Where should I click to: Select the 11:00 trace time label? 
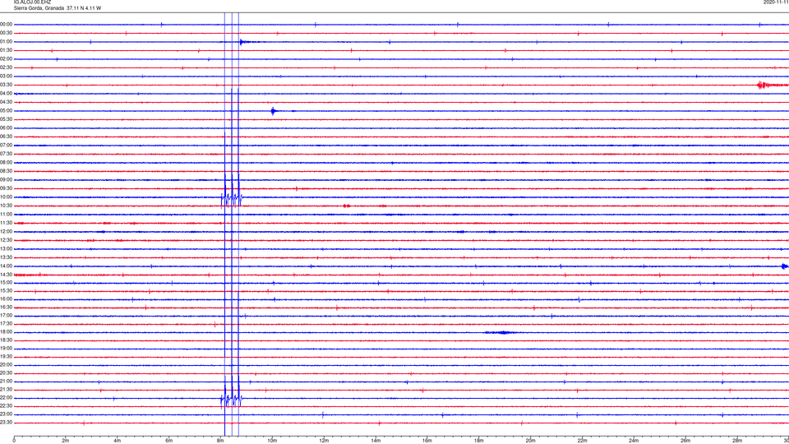(6, 214)
